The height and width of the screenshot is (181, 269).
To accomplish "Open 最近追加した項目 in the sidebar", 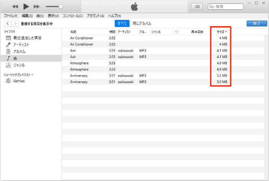I will 31,38.
